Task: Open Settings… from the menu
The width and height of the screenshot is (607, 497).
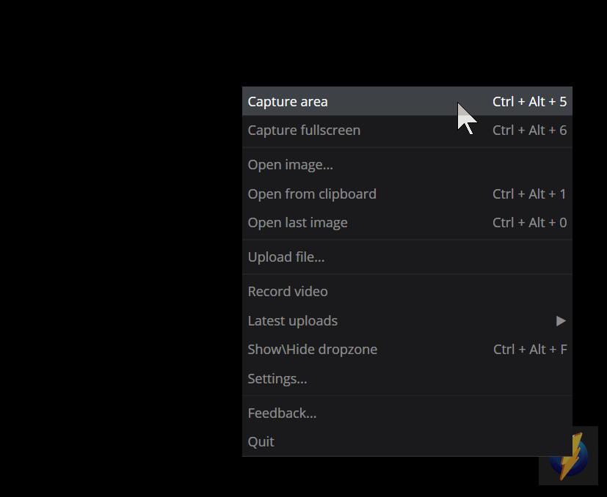Action: tap(277, 379)
